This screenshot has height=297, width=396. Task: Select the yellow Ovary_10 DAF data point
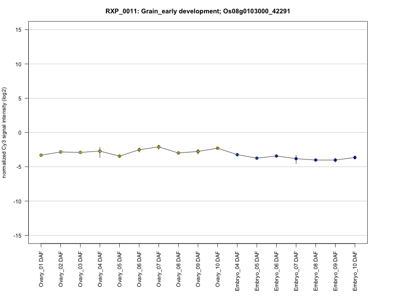217,148
